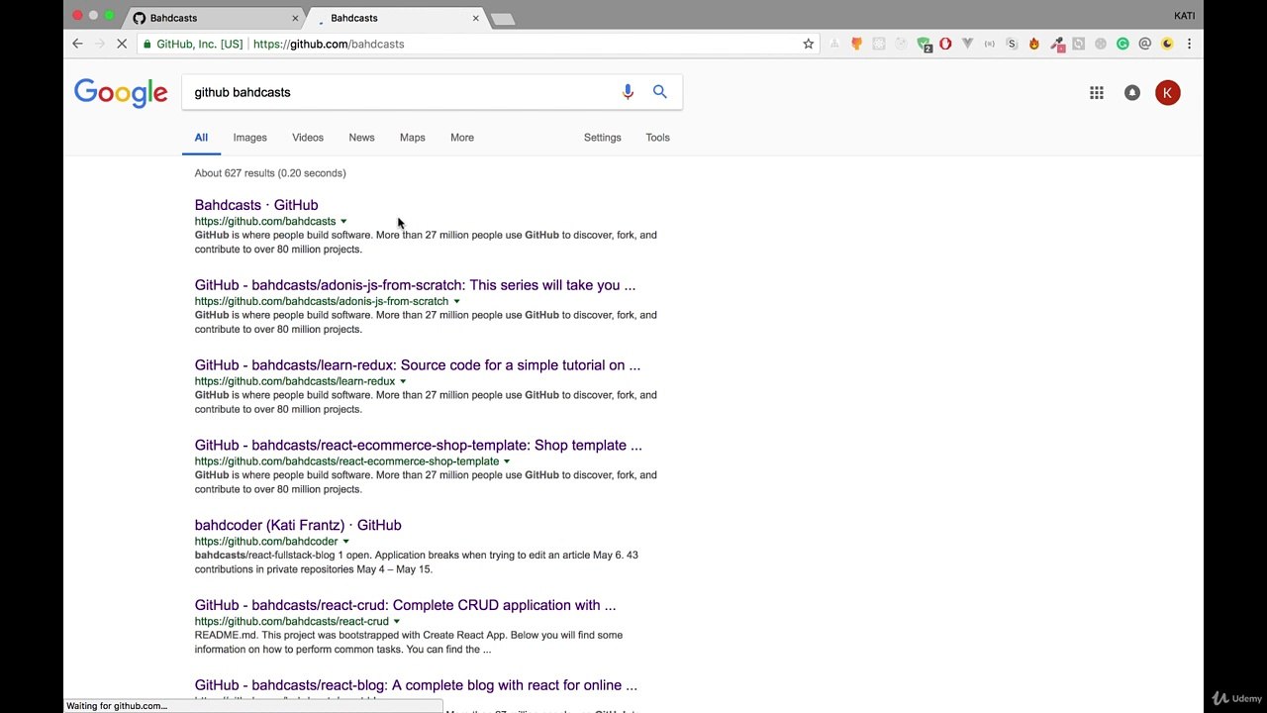Click the green Grammarly extension icon
Viewport: 1267px width, 713px height.
pos(1122,44)
